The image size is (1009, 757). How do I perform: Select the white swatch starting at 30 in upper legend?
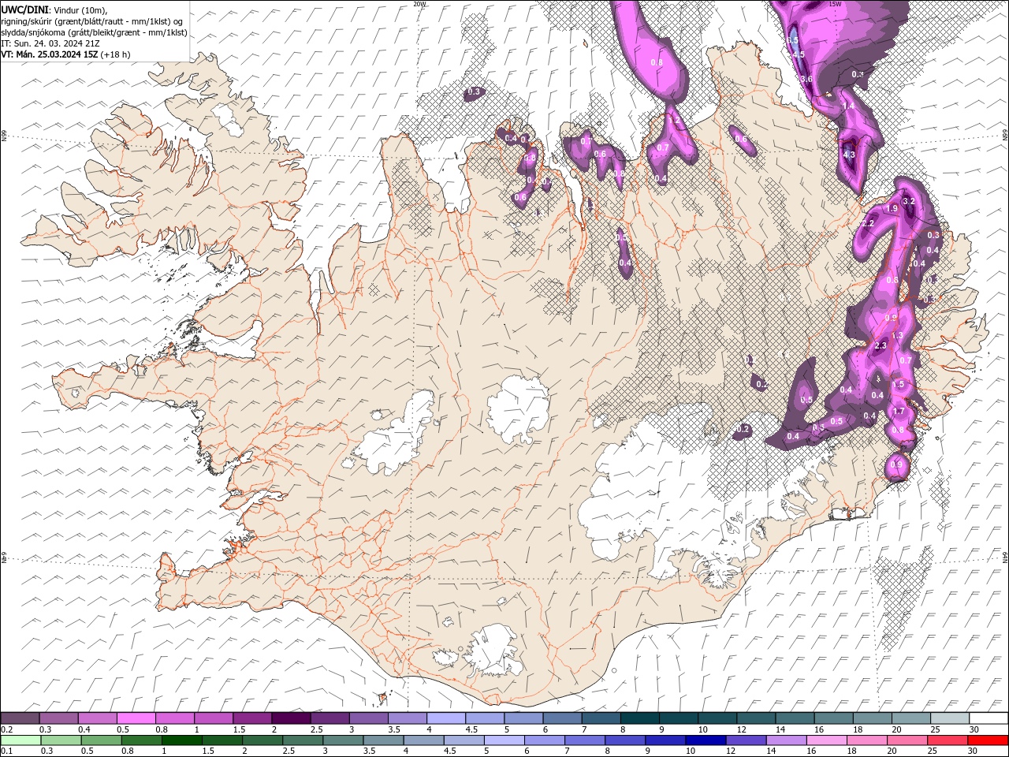point(988,718)
